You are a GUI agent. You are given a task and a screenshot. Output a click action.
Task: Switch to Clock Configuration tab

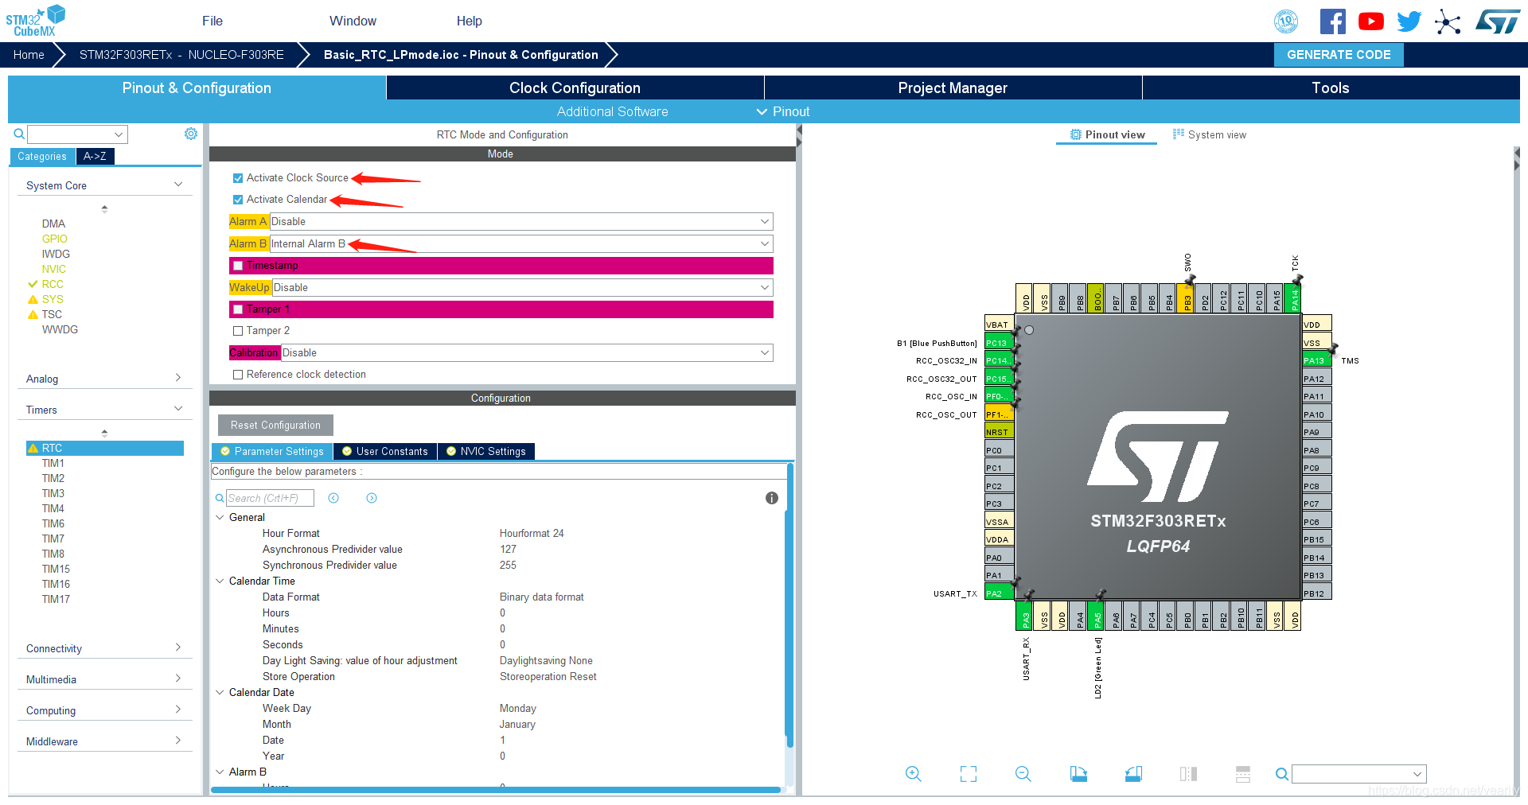tap(575, 87)
